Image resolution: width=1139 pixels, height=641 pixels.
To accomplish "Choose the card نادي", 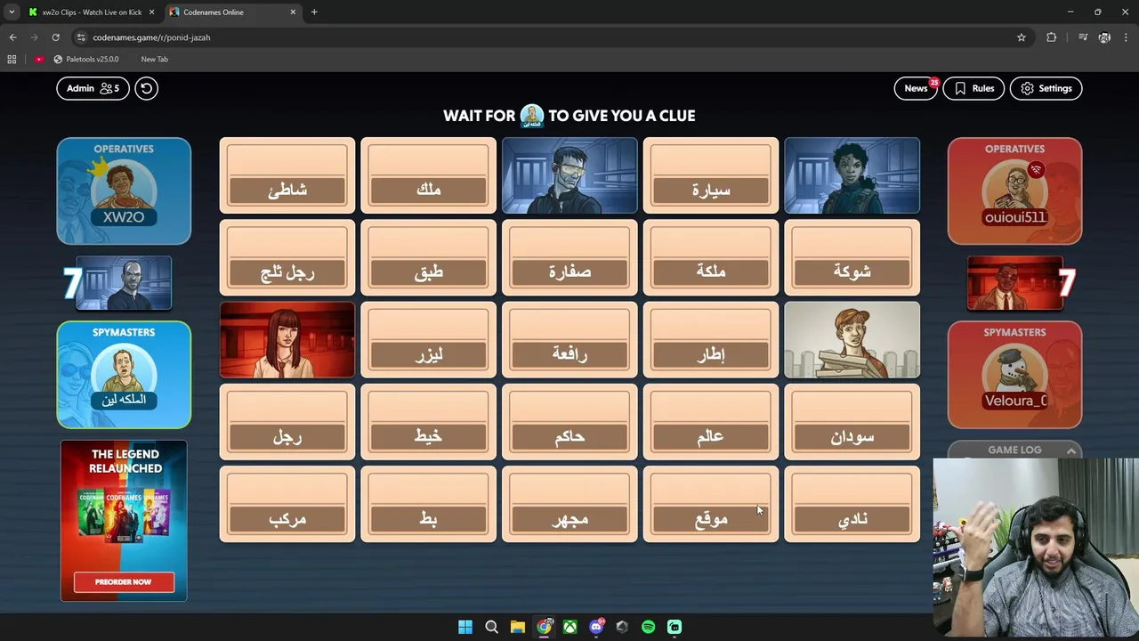I will coord(852,504).
